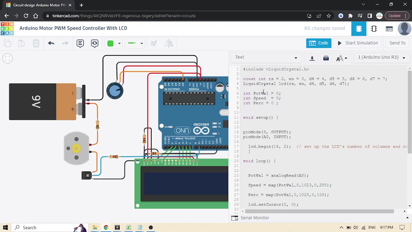Open the notifications center icon

(402, 227)
